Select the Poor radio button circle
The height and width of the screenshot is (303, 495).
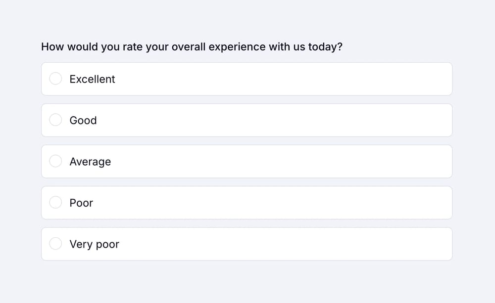tap(55, 203)
